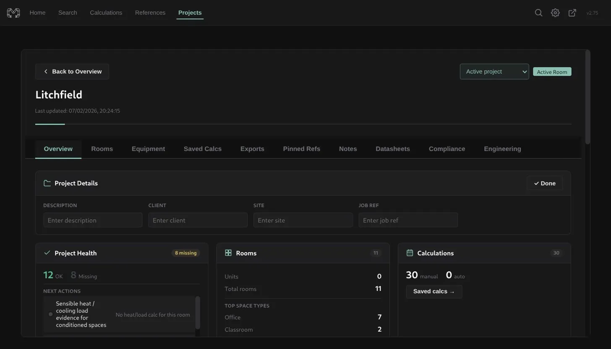Open Calculations from the top navigation
611x349 pixels.
click(106, 13)
